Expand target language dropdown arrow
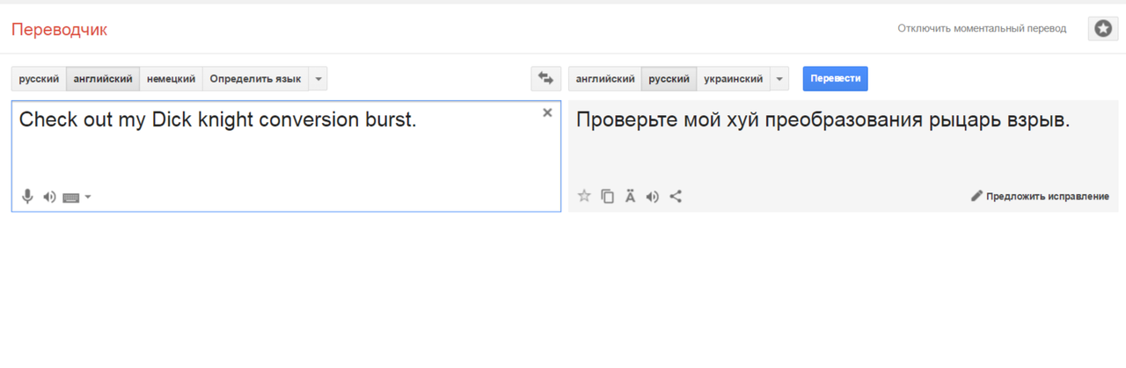Screen dimensions: 1126x368 tap(779, 78)
